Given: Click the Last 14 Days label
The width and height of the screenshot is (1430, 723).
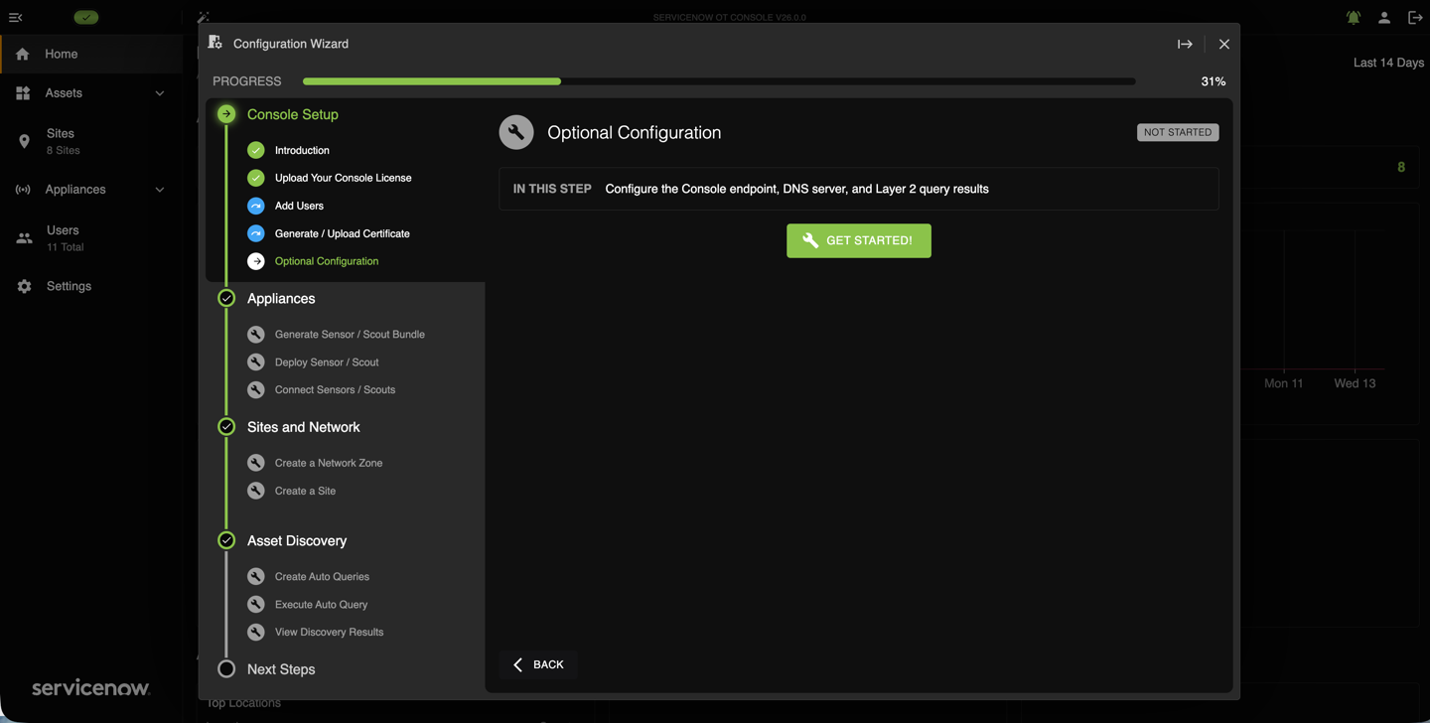Looking at the screenshot, I should (x=1388, y=63).
